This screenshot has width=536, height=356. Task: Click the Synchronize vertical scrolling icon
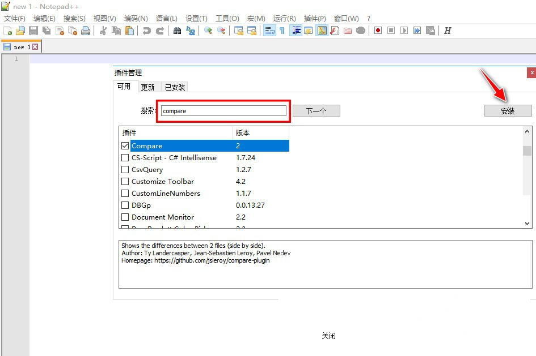coord(239,31)
